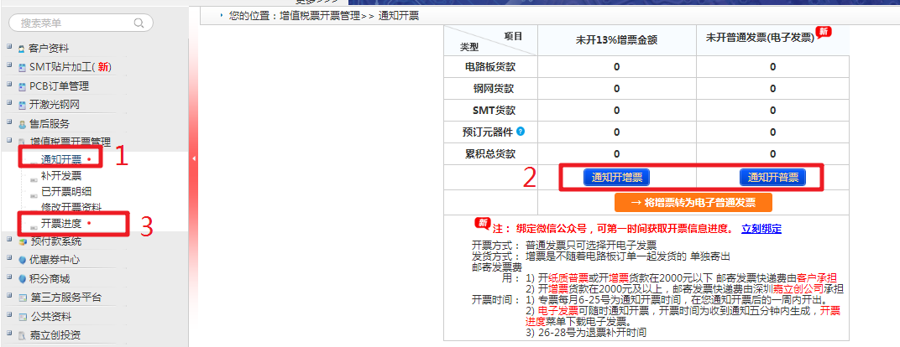Click the 积分商城 shield icon
The image size is (900, 347).
point(22,279)
